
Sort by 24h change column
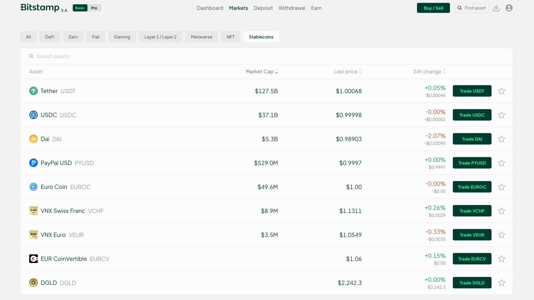429,71
